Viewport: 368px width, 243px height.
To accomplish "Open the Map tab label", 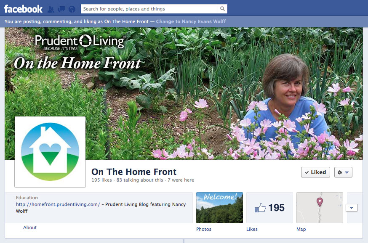I will point(301,229).
